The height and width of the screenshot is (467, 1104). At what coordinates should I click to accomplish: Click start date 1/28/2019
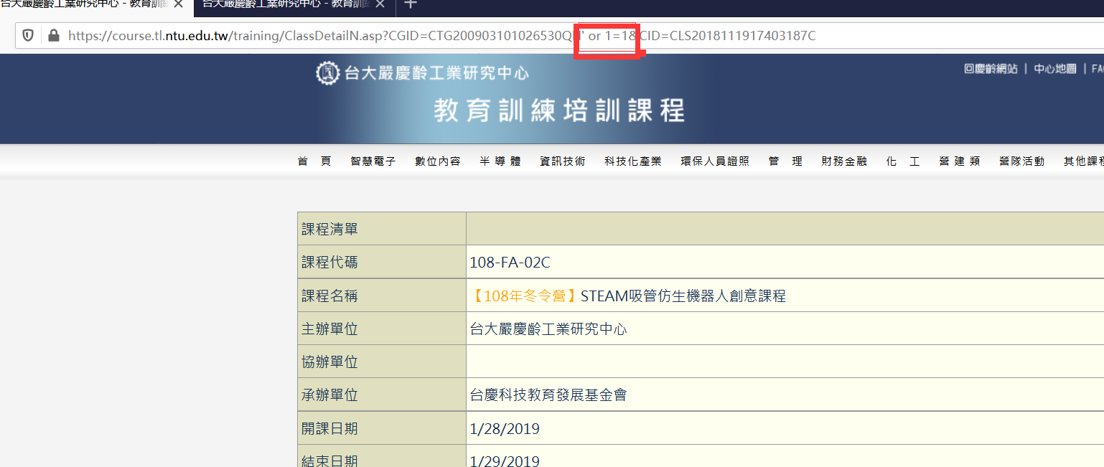click(505, 429)
